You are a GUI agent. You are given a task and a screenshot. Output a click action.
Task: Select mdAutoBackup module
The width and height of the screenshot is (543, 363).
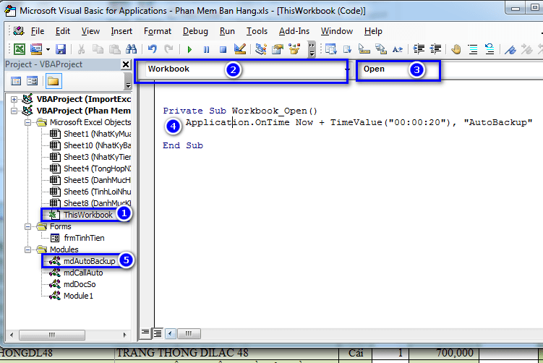click(82, 261)
